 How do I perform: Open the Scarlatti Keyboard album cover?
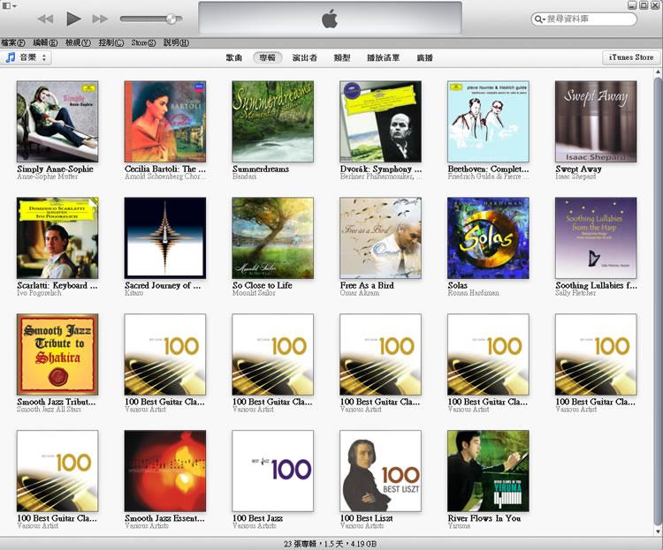pos(57,237)
